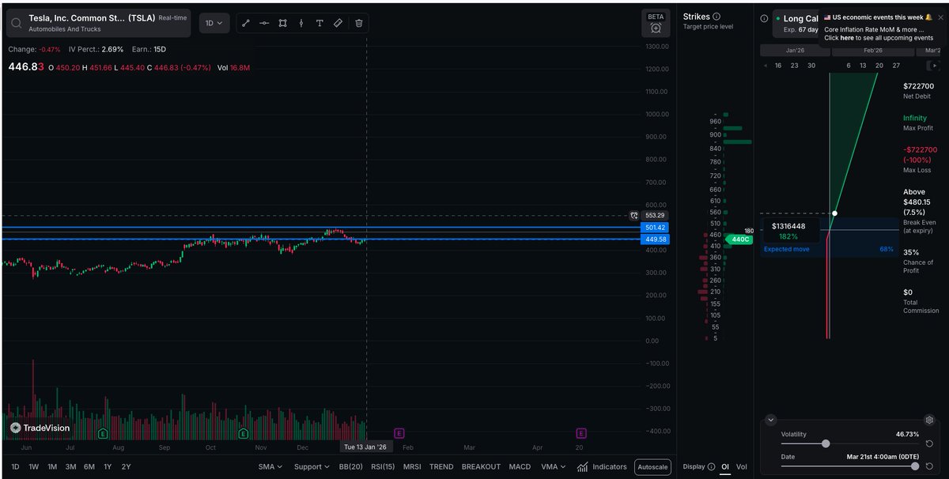This screenshot has height=479, width=949.
Task: Select the Jan'26 expiration month
Action: click(x=794, y=50)
